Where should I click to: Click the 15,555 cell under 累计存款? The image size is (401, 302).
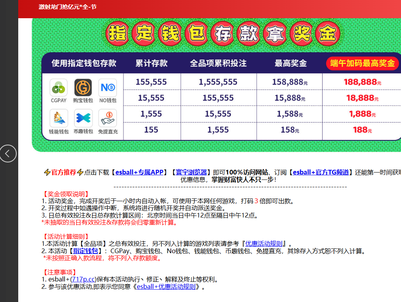151,98
